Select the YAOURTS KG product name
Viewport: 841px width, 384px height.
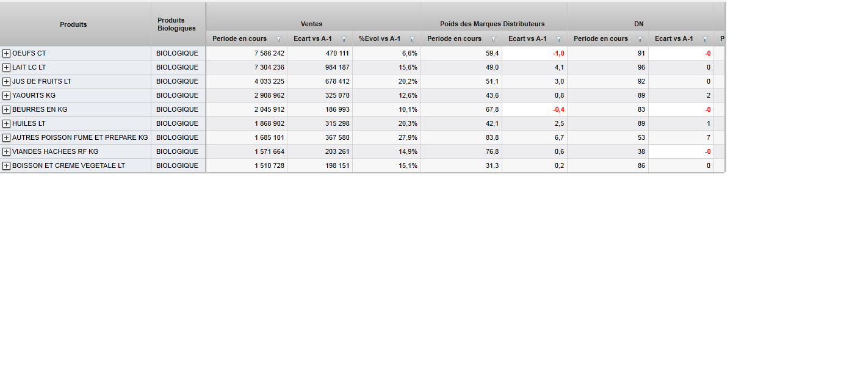point(34,96)
